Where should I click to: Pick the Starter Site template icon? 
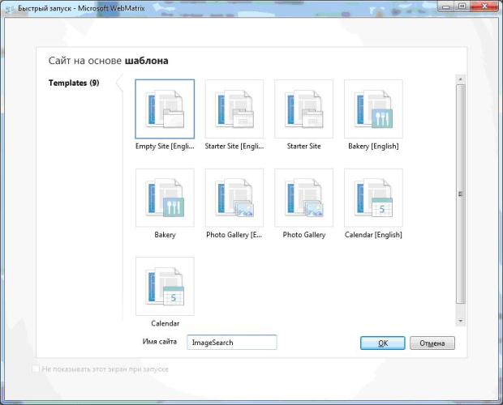(x=303, y=109)
